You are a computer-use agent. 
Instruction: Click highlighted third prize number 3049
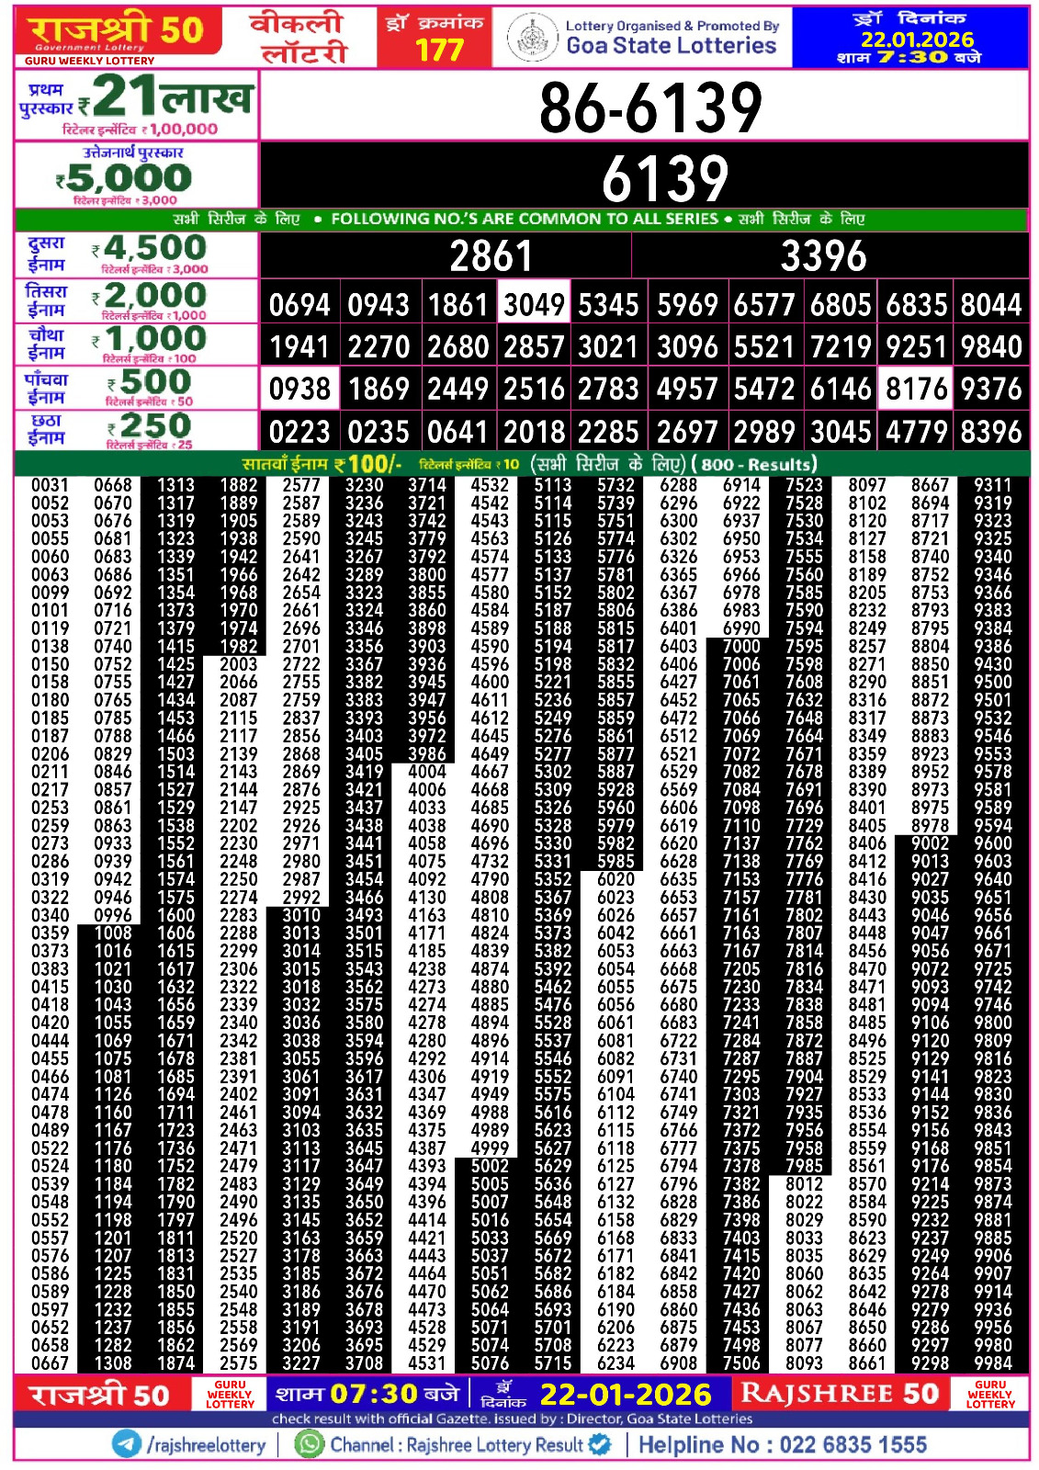click(534, 304)
